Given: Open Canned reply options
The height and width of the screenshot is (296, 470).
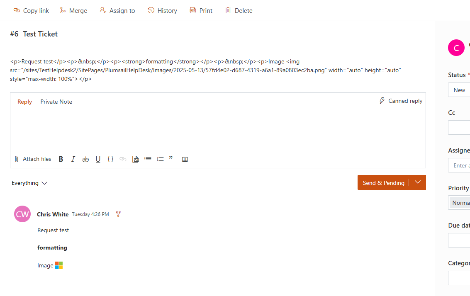Looking at the screenshot, I should [x=401, y=101].
